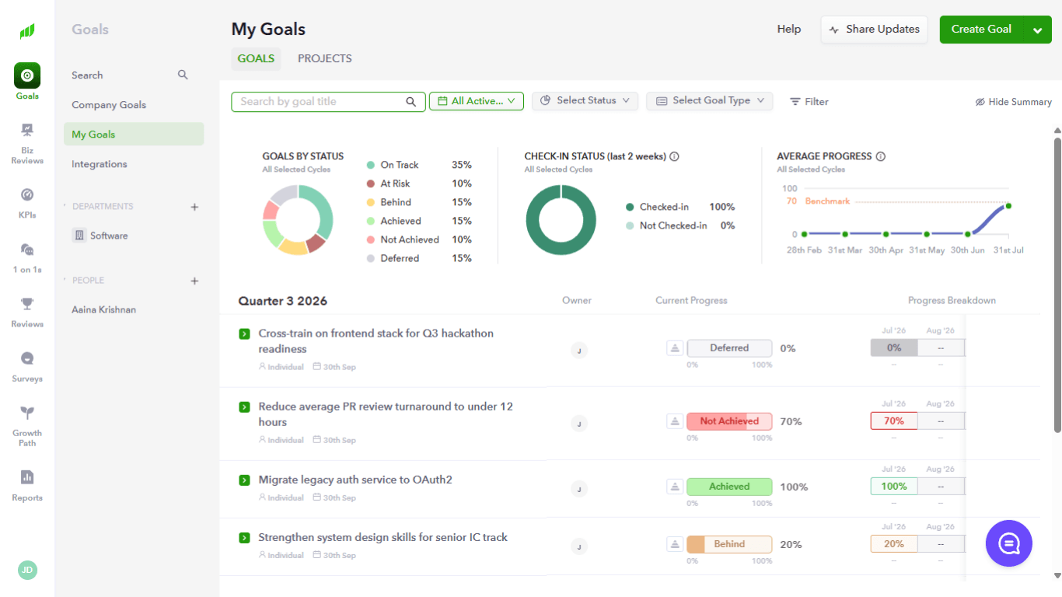Click the magnifier icon beside Search
The width and height of the screenshot is (1062, 597).
(183, 75)
